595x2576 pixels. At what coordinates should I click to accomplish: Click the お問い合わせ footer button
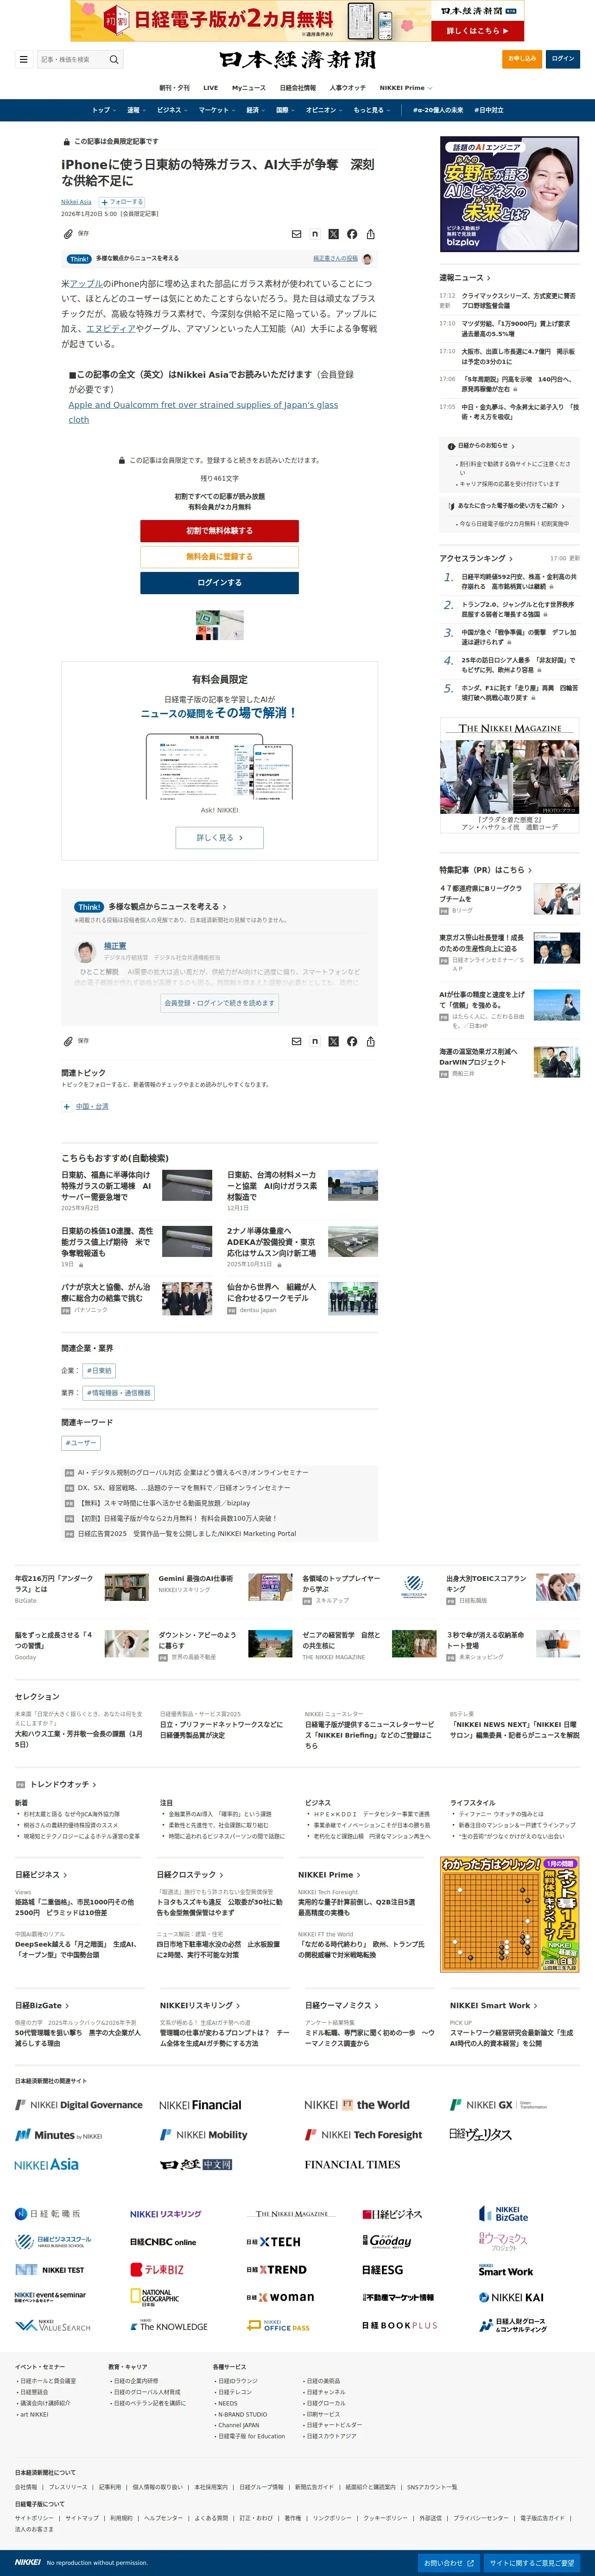pos(448,2563)
